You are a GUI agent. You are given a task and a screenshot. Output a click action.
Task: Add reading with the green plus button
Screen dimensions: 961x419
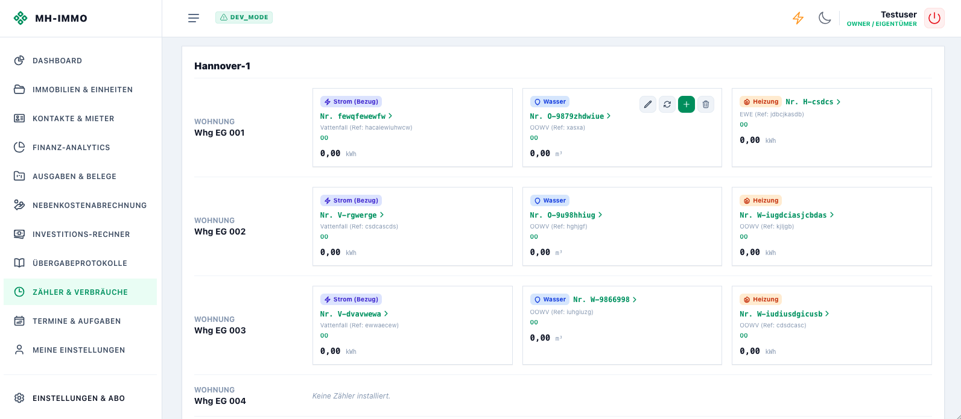coord(687,104)
